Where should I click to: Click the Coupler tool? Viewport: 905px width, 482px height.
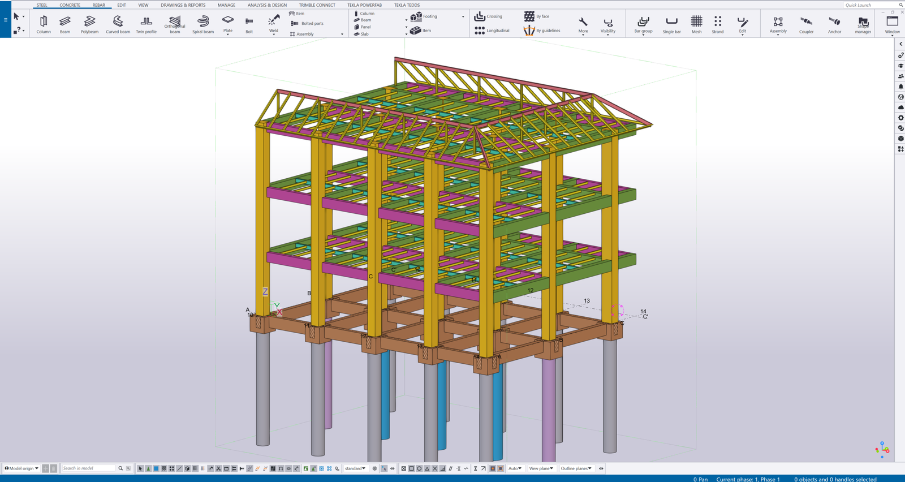point(806,24)
